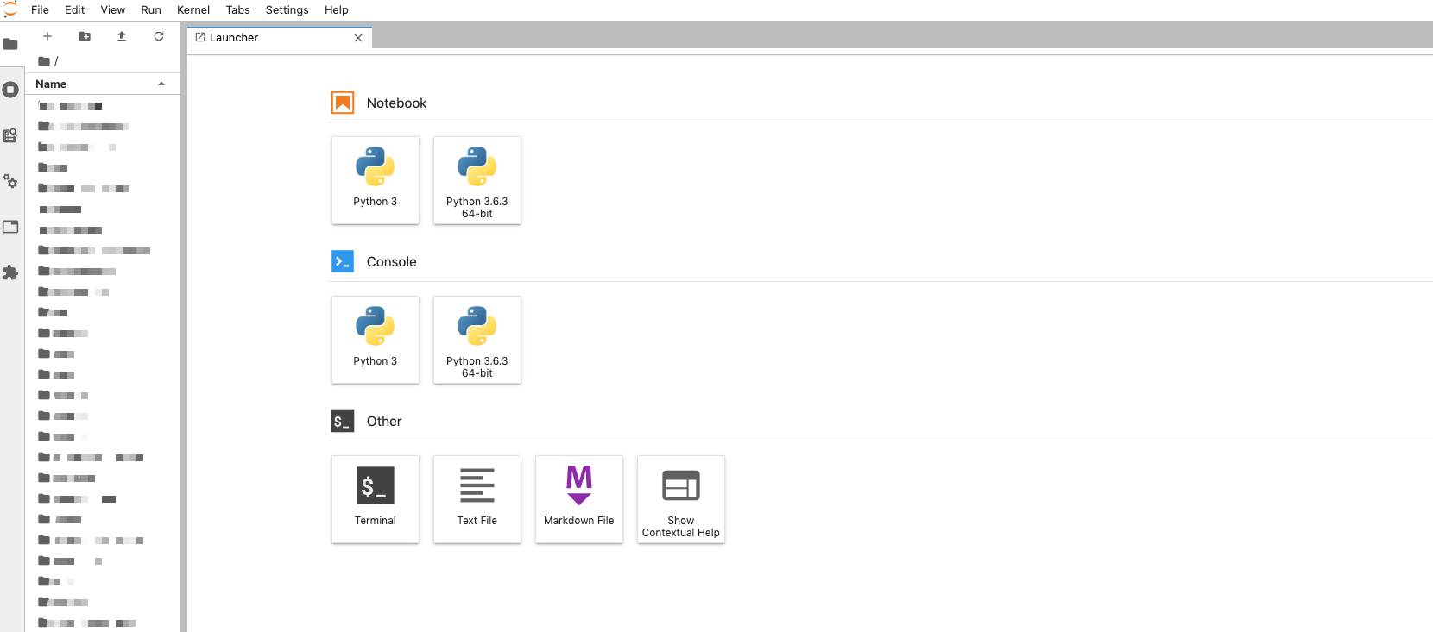Open the File menu
This screenshot has height=632, width=1433.
40,10
